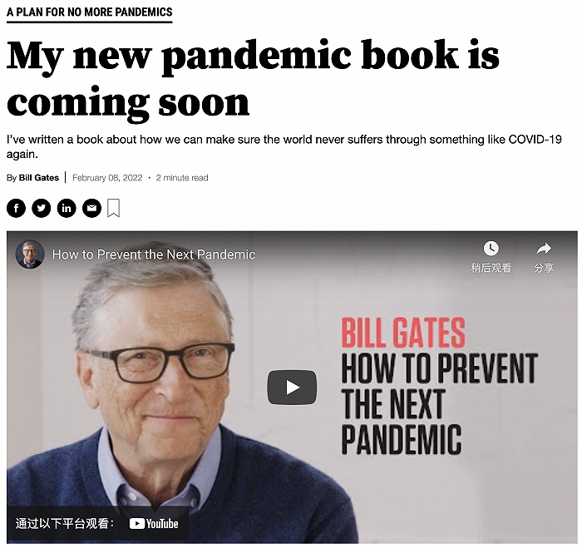Open the Bill Gates author name
Screen dimensions: 582x548
[x=38, y=178]
